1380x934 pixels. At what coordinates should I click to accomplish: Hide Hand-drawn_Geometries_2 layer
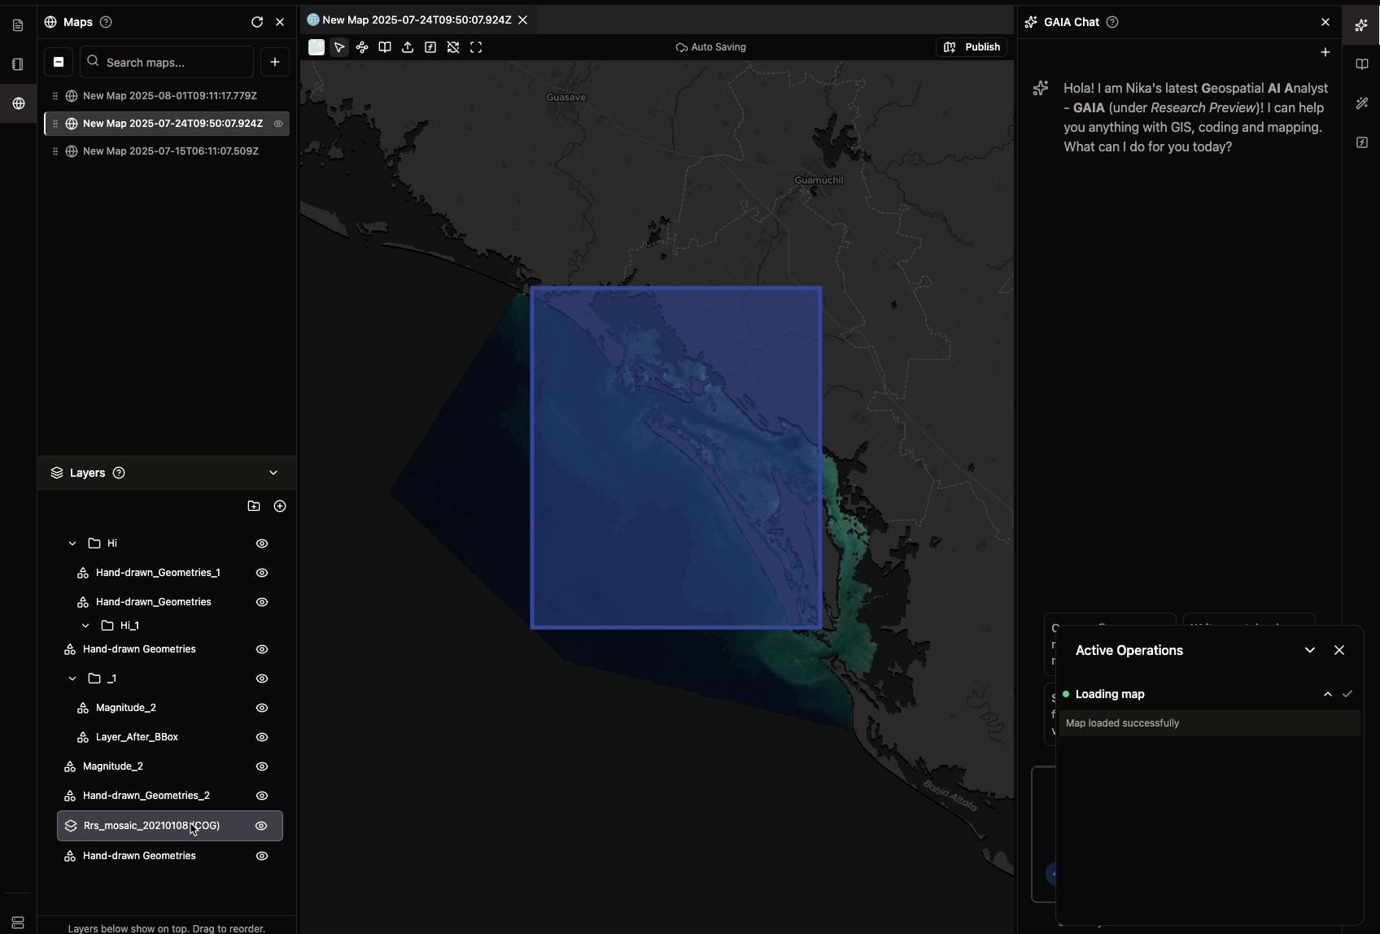point(262,796)
